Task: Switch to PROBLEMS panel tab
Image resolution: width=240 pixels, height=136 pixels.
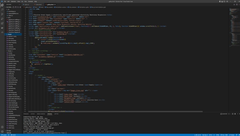Action: click(x=26, y=114)
